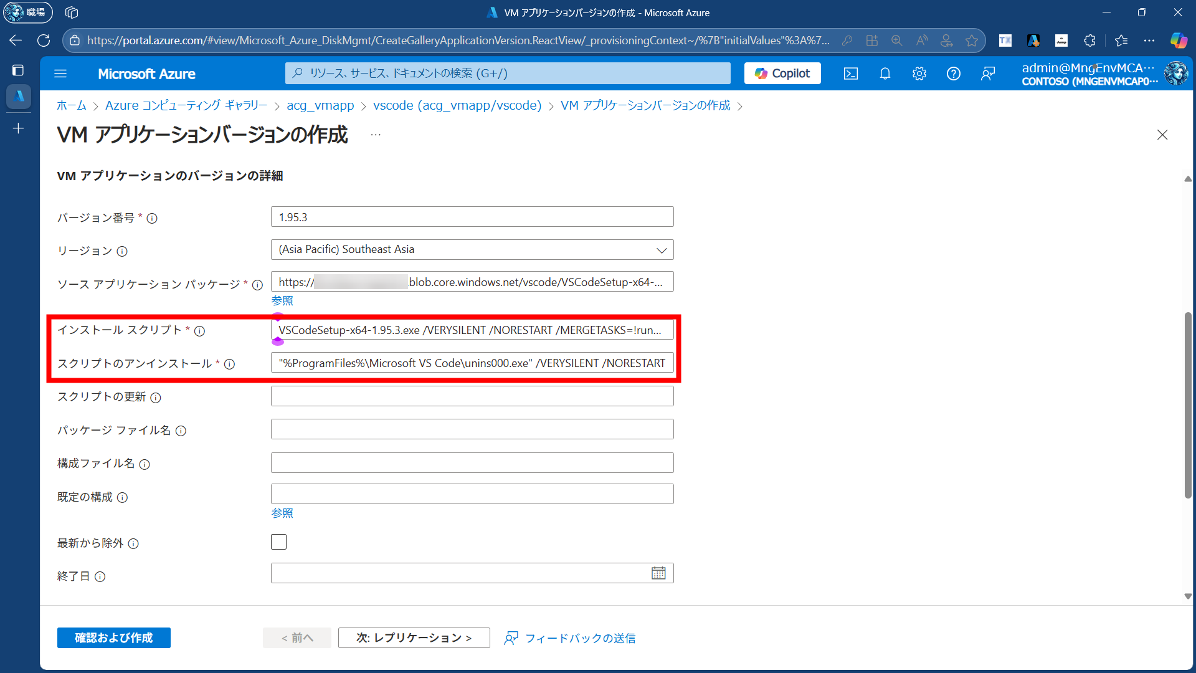Select the Azure tab in vertical tab bar
This screenshot has width=1196, height=673.
19,96
